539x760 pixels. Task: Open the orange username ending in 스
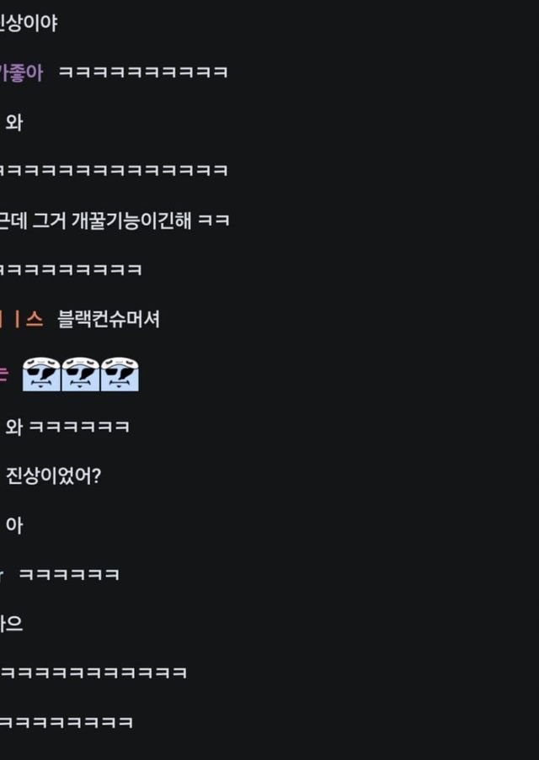click(x=21, y=320)
